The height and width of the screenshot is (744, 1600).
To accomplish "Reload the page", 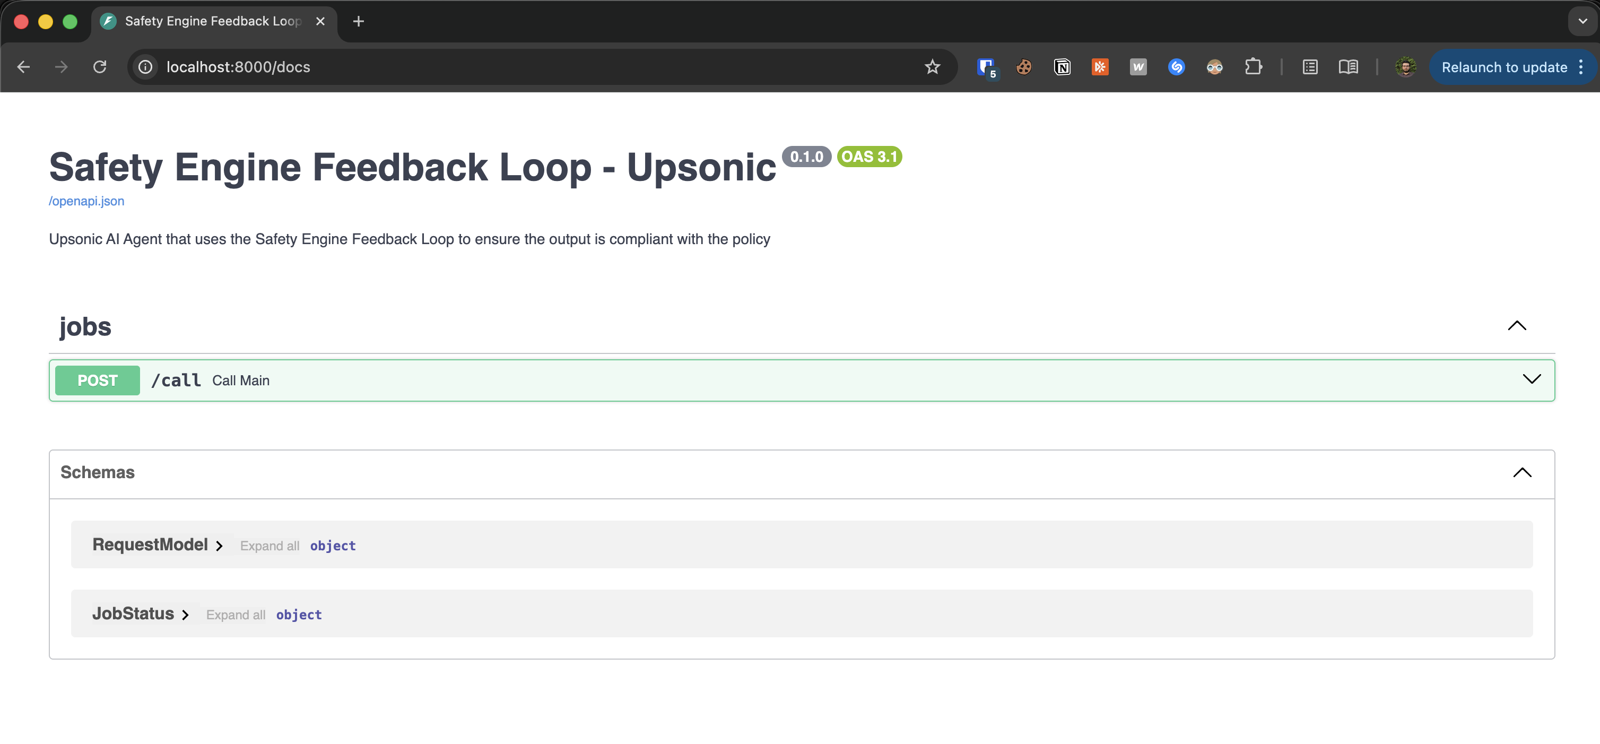I will click(100, 67).
